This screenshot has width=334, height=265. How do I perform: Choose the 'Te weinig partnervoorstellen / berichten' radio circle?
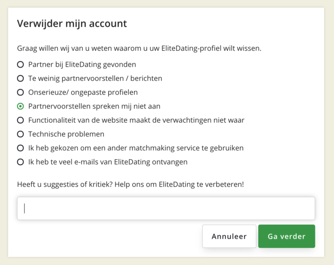(20, 78)
